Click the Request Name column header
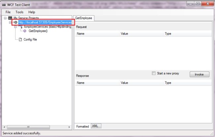215x137 pixels. coord(97,34)
